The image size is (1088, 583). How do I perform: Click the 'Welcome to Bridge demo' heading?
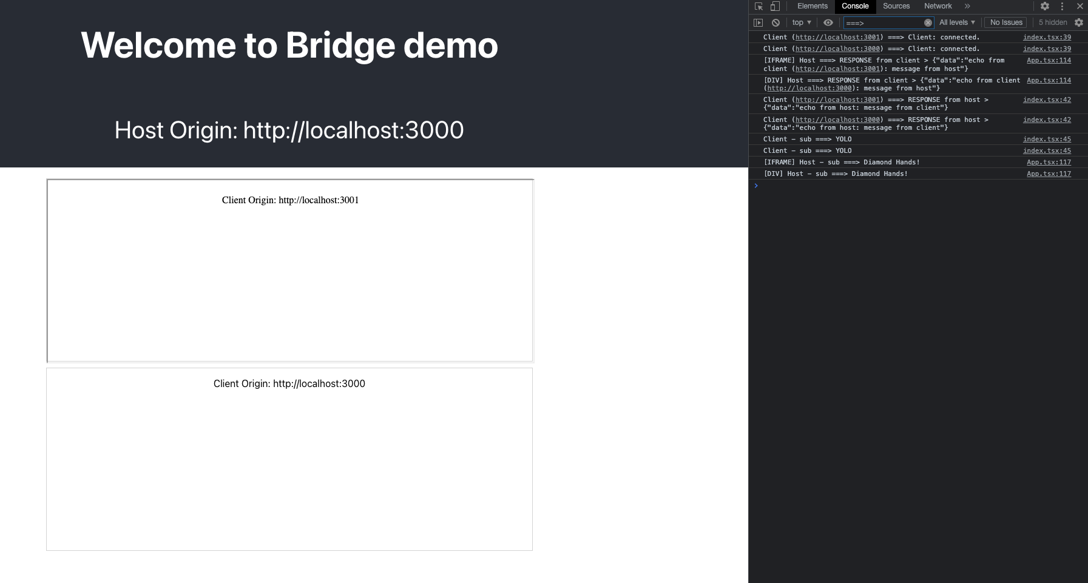[289, 45]
